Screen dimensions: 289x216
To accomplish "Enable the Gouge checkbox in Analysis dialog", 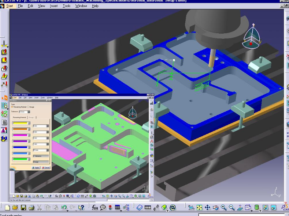I will click(x=28, y=107).
